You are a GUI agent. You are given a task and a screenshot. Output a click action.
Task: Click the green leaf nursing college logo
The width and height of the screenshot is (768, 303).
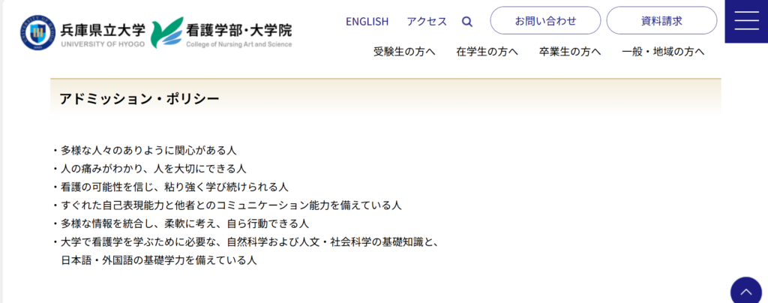(x=166, y=32)
